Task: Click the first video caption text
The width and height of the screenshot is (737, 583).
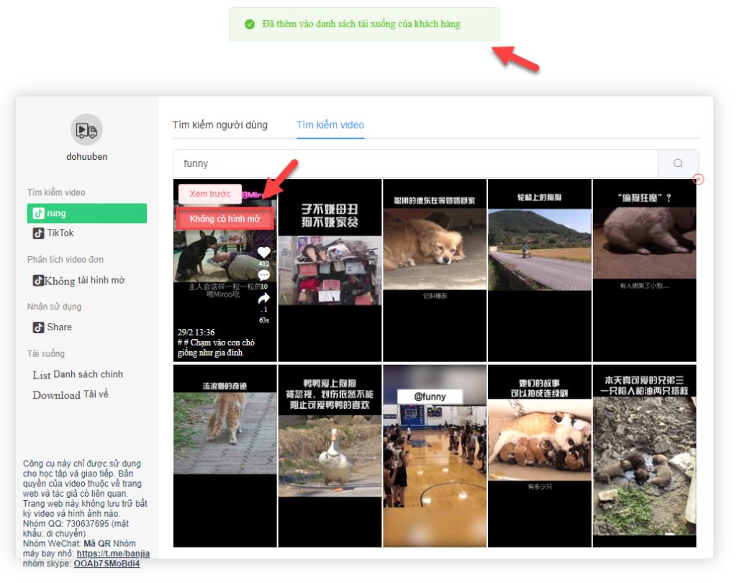Action: tap(216, 348)
